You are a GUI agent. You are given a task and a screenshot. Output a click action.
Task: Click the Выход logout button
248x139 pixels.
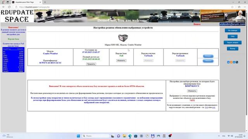[x=232, y=49]
